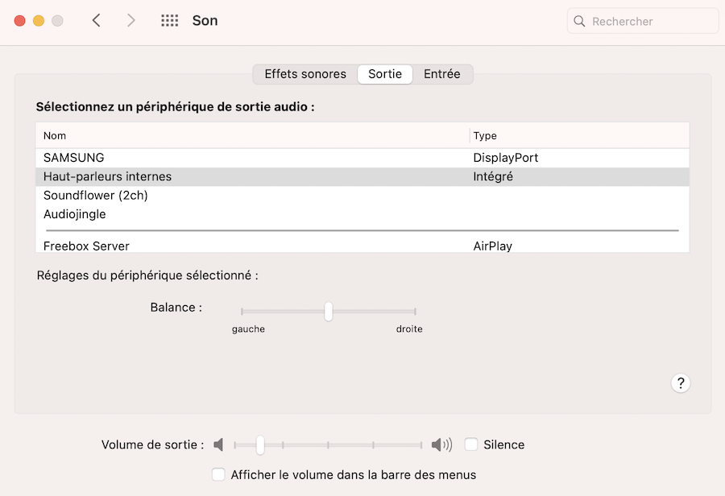Click the low volume speaker icon
Image resolution: width=725 pixels, height=496 pixels.
point(217,444)
